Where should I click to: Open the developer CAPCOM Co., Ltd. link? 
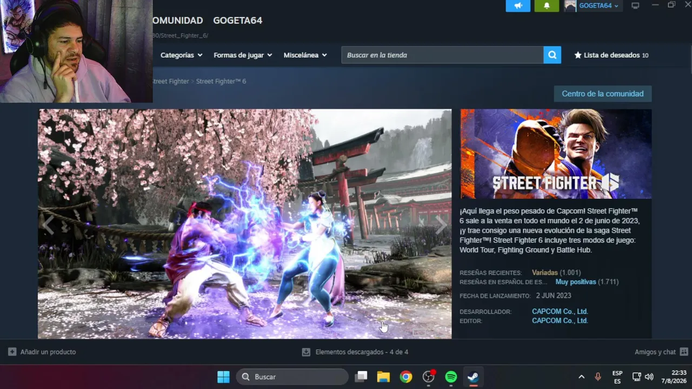coord(560,312)
